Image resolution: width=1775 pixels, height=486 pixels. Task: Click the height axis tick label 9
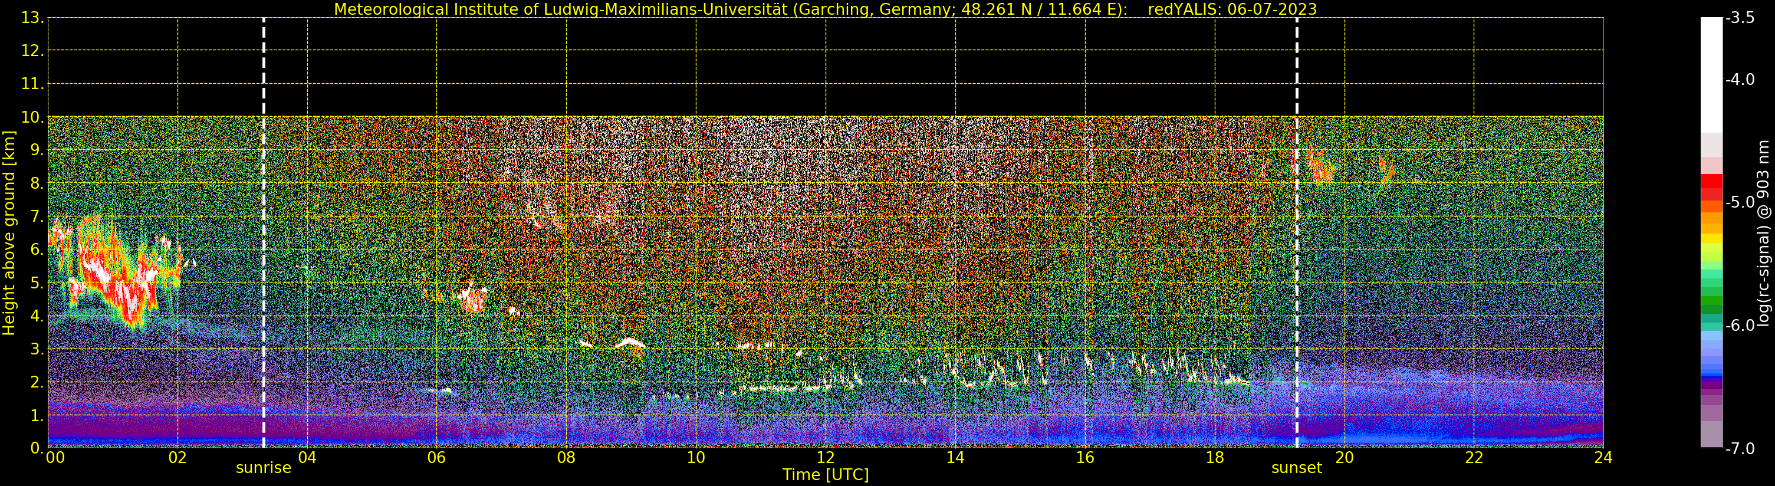[x=37, y=150]
